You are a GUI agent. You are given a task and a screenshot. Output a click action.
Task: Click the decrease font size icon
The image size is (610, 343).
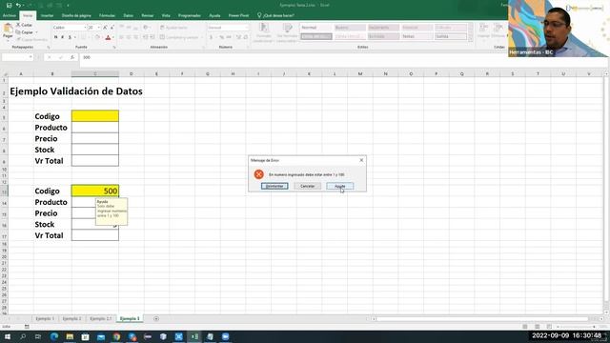tap(112, 28)
